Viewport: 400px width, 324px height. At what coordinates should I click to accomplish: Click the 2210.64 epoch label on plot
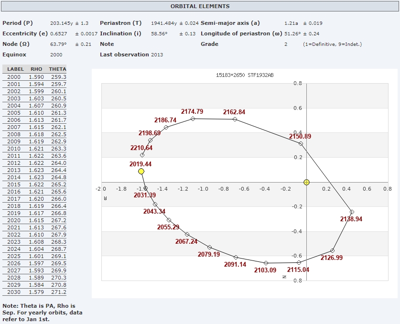coord(141,148)
